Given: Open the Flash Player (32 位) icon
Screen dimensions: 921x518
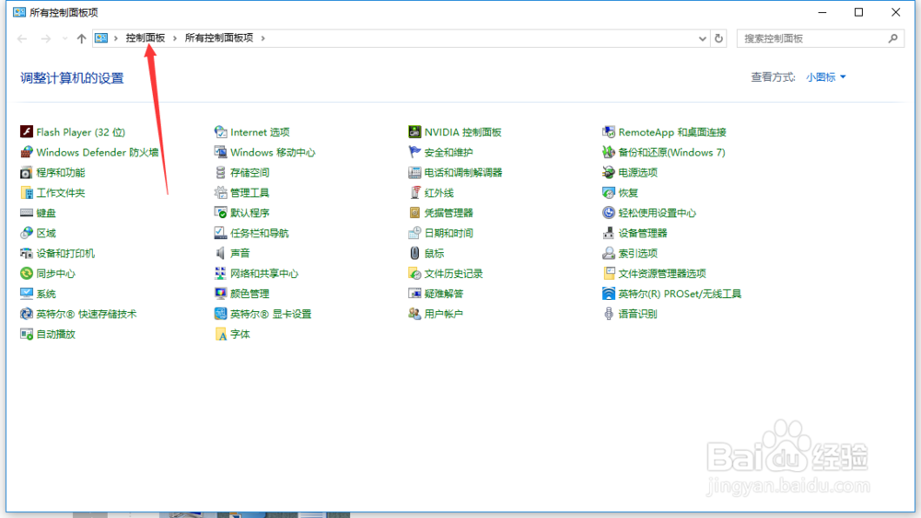Looking at the screenshot, I should (27, 132).
